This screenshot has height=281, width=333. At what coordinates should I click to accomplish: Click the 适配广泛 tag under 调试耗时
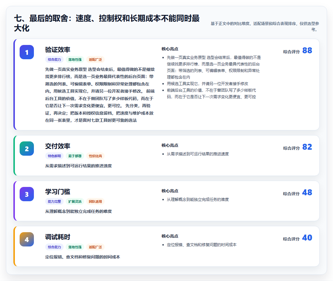(x=95, y=247)
